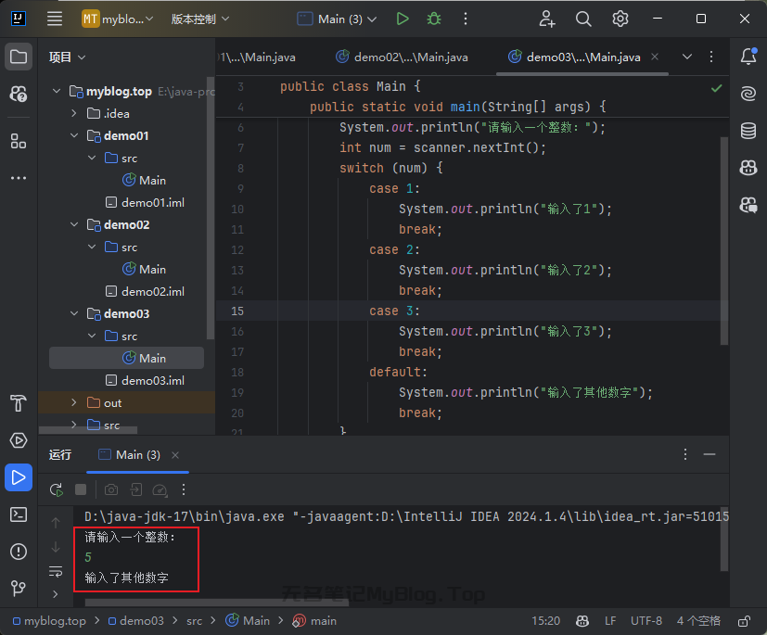Open Run panel options ellipsis
The height and width of the screenshot is (635, 767).
pos(685,454)
